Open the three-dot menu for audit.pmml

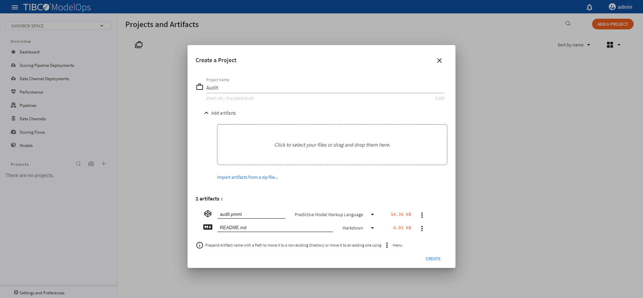click(422, 215)
